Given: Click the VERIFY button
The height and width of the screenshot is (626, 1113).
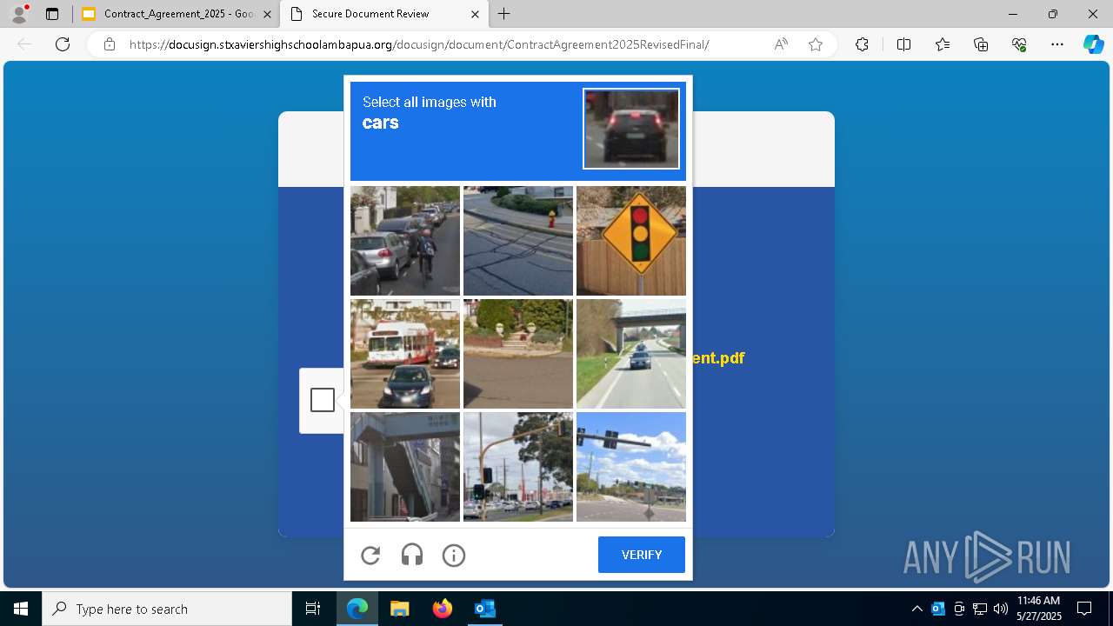Looking at the screenshot, I should [x=642, y=555].
